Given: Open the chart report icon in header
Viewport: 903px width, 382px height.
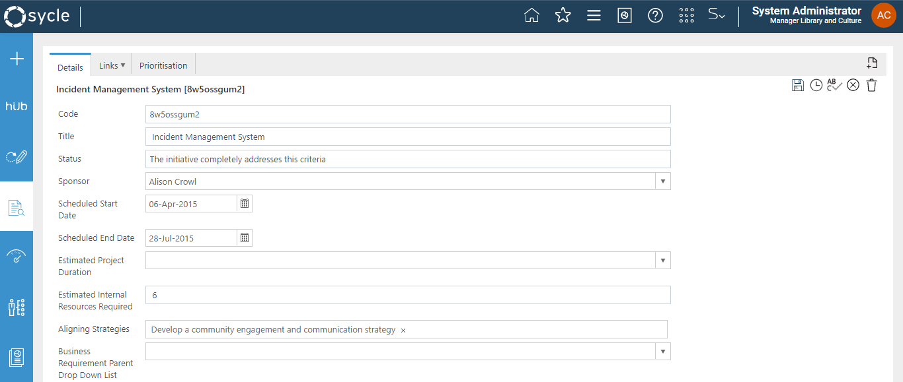Looking at the screenshot, I should (625, 15).
